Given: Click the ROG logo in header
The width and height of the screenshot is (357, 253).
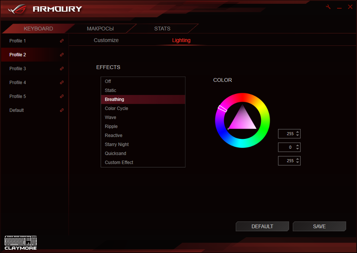Looking at the screenshot, I should 17,9.
